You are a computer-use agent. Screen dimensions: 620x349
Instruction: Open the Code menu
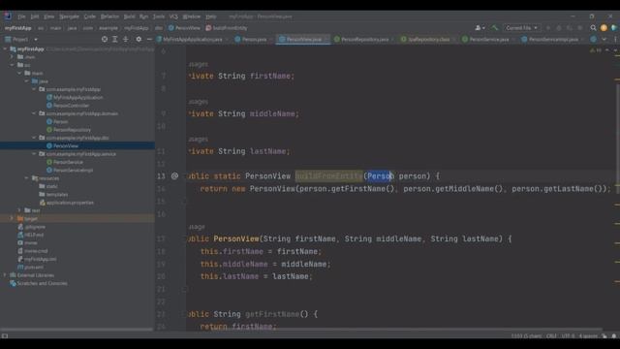click(90, 16)
